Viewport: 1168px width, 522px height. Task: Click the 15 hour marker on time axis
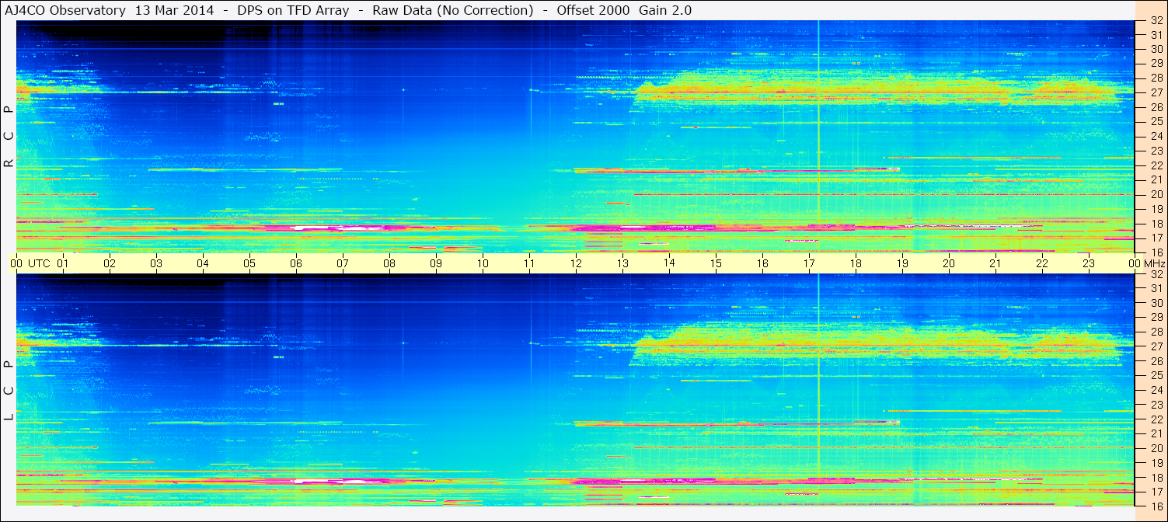point(715,263)
